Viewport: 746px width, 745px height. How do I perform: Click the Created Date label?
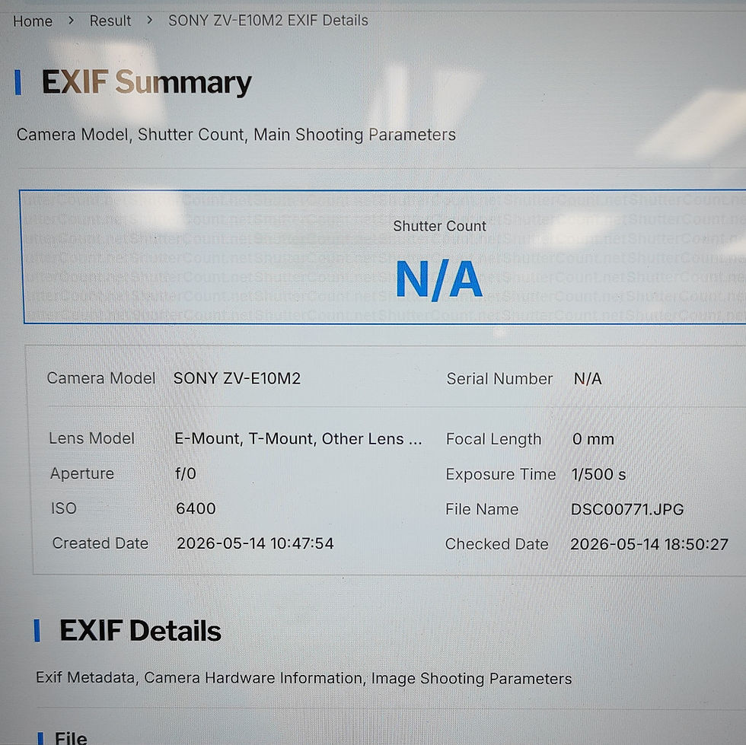(x=100, y=543)
